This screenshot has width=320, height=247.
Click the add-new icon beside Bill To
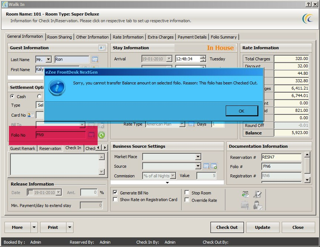101,125
